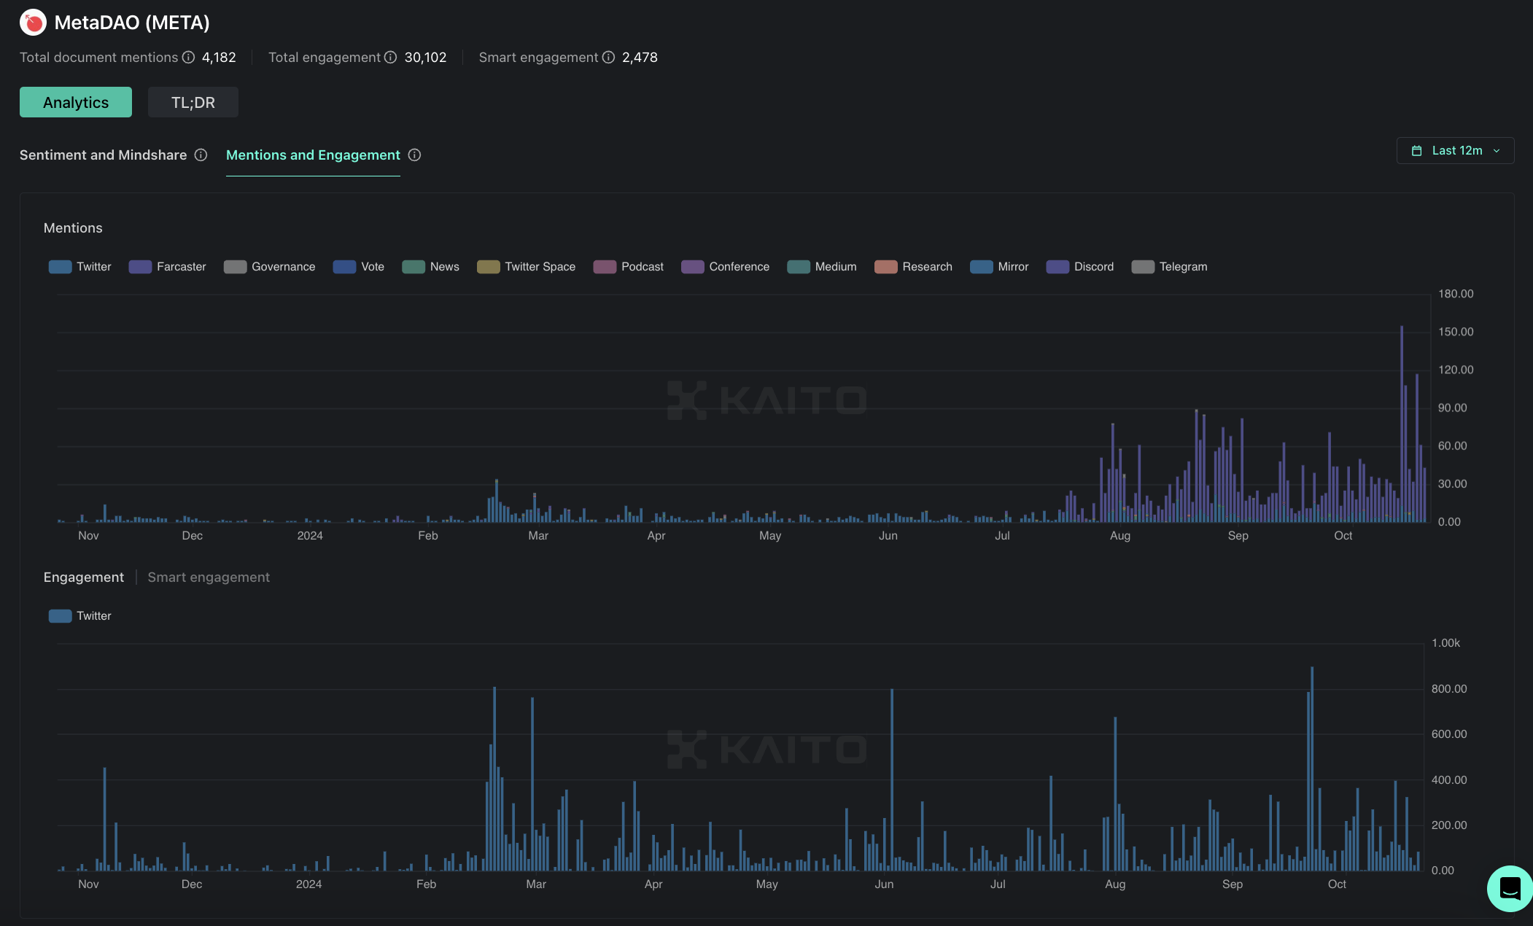Toggle Vote series in Mentions legend

click(359, 267)
